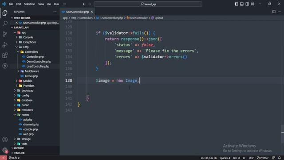Open the Edit menu
This screenshot has height=160, width=284.
19,4
